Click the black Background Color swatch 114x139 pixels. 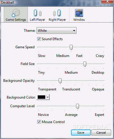pyautogui.click(x=41, y=97)
